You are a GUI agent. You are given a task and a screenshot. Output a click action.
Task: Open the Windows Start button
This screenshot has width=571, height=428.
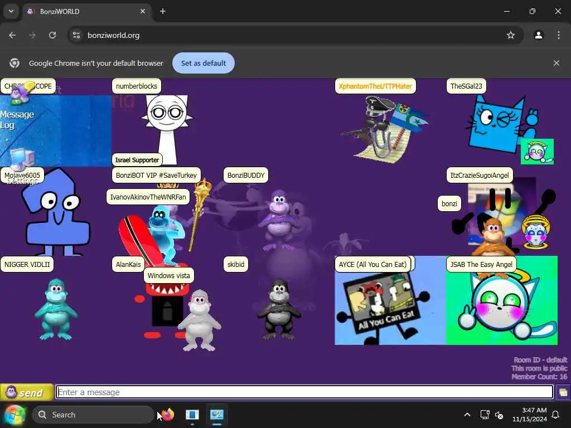[14, 415]
